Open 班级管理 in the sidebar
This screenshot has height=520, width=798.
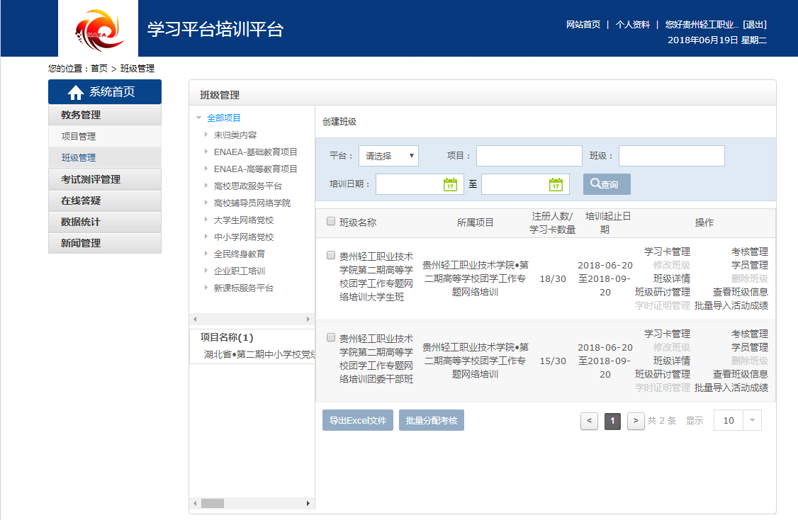(x=105, y=158)
